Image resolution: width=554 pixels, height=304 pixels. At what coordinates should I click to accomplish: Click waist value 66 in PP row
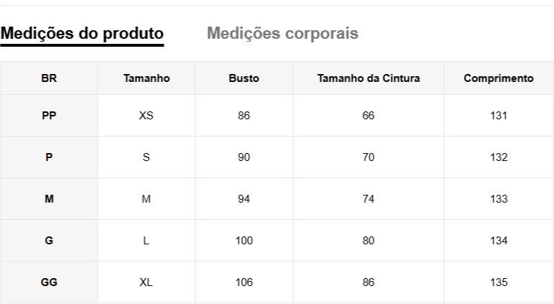pyautogui.click(x=369, y=116)
